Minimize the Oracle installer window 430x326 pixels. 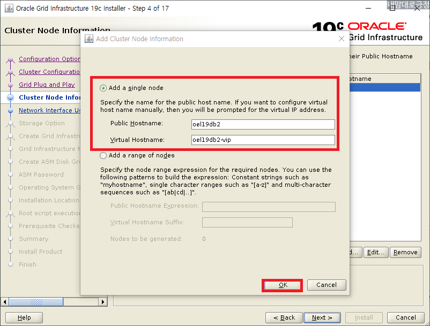coord(368,8)
